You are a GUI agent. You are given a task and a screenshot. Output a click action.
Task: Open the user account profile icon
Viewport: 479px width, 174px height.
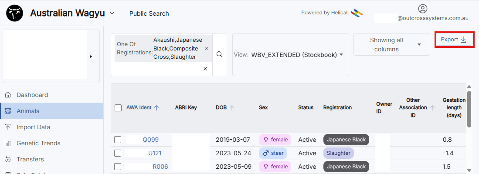(x=422, y=9)
